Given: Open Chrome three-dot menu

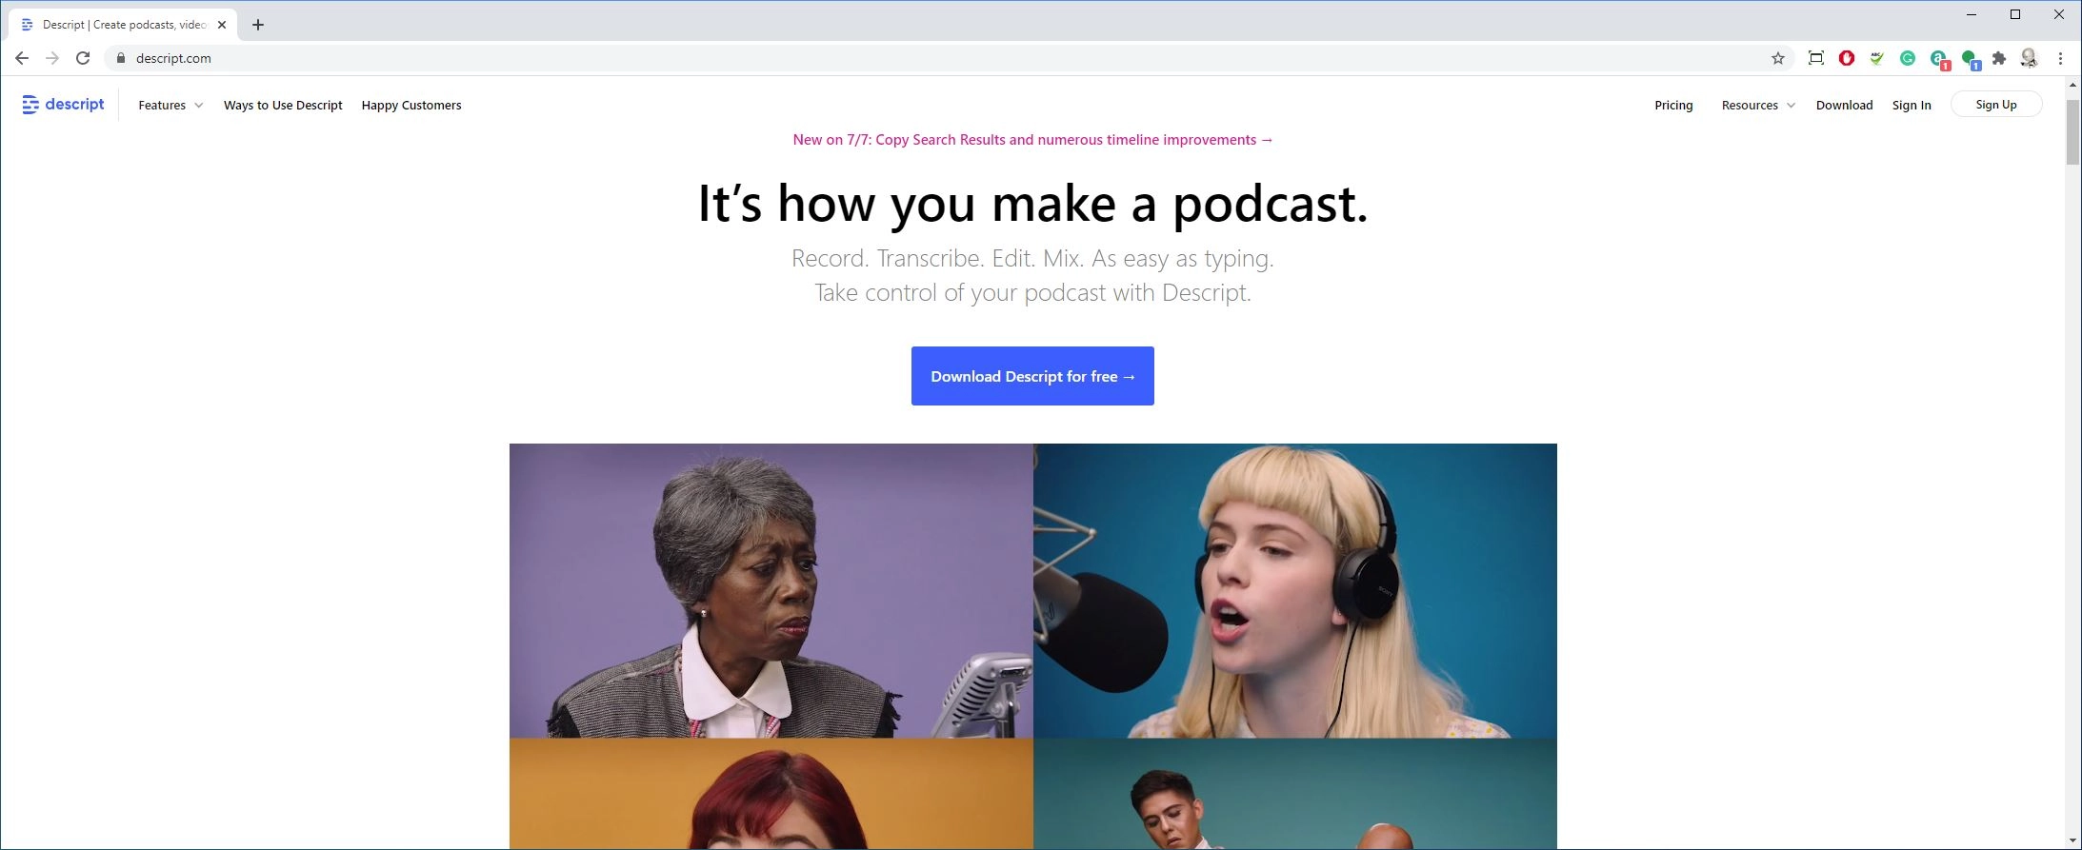Looking at the screenshot, I should pyautogui.click(x=2060, y=58).
